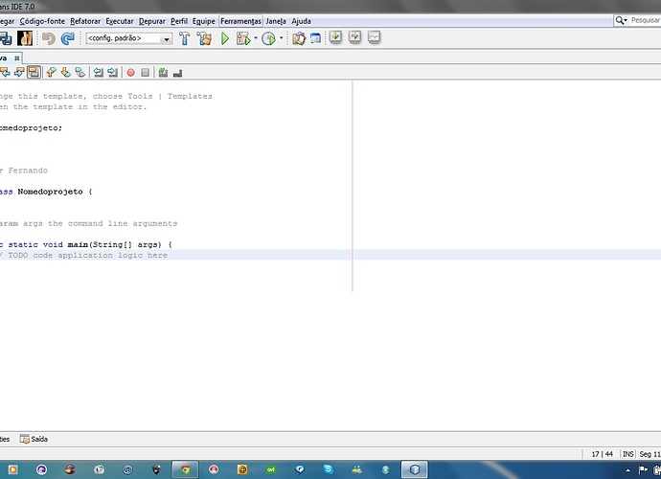The width and height of the screenshot is (661, 479).
Task: Start macro recording red circle button
Action: 130,73
